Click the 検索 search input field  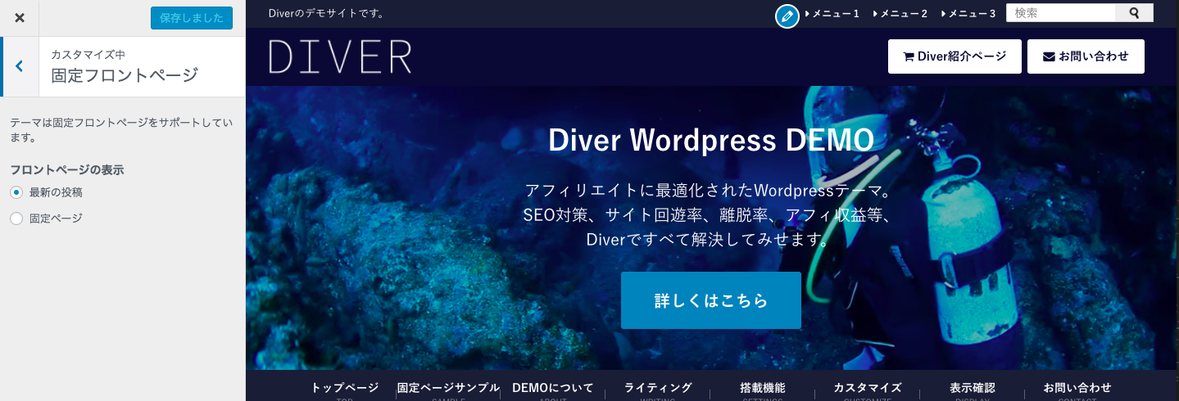point(1060,13)
